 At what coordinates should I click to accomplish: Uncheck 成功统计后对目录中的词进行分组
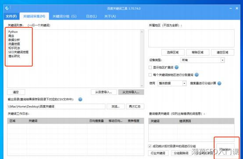pos(150,146)
